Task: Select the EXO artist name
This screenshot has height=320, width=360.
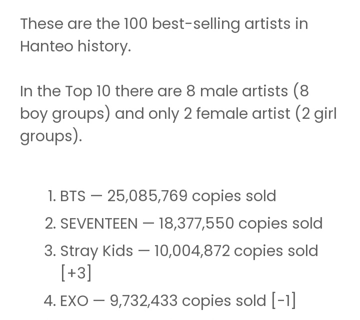Action: (x=74, y=301)
